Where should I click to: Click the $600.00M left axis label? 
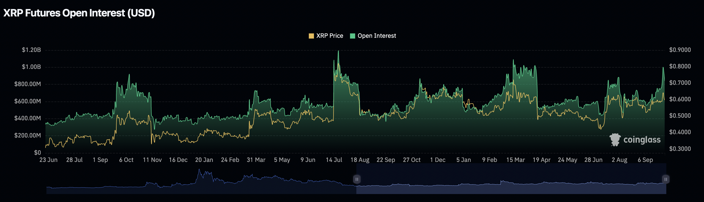point(28,101)
